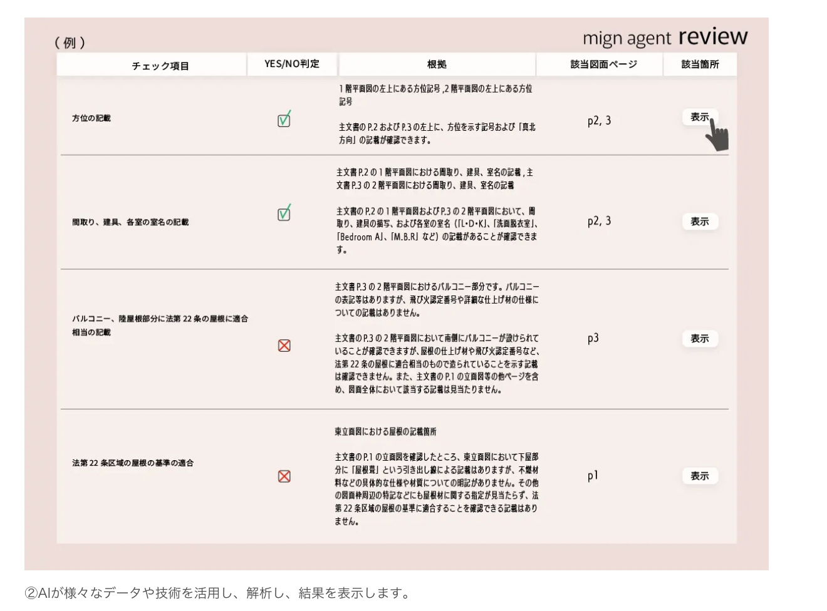This screenshot has width=827, height=611.
Task: Toggle green checkmark for 方位の記載
Action: (284, 120)
